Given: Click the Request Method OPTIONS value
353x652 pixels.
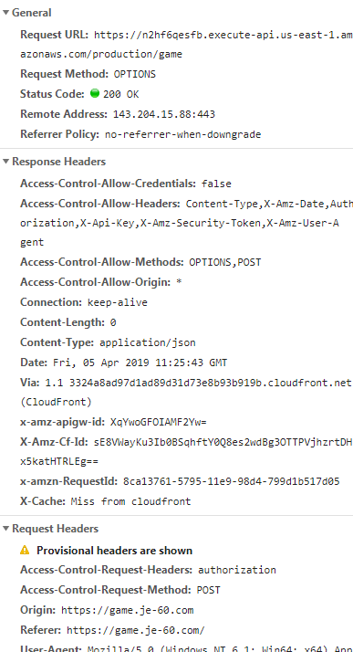Looking at the screenshot, I should [x=135, y=75].
